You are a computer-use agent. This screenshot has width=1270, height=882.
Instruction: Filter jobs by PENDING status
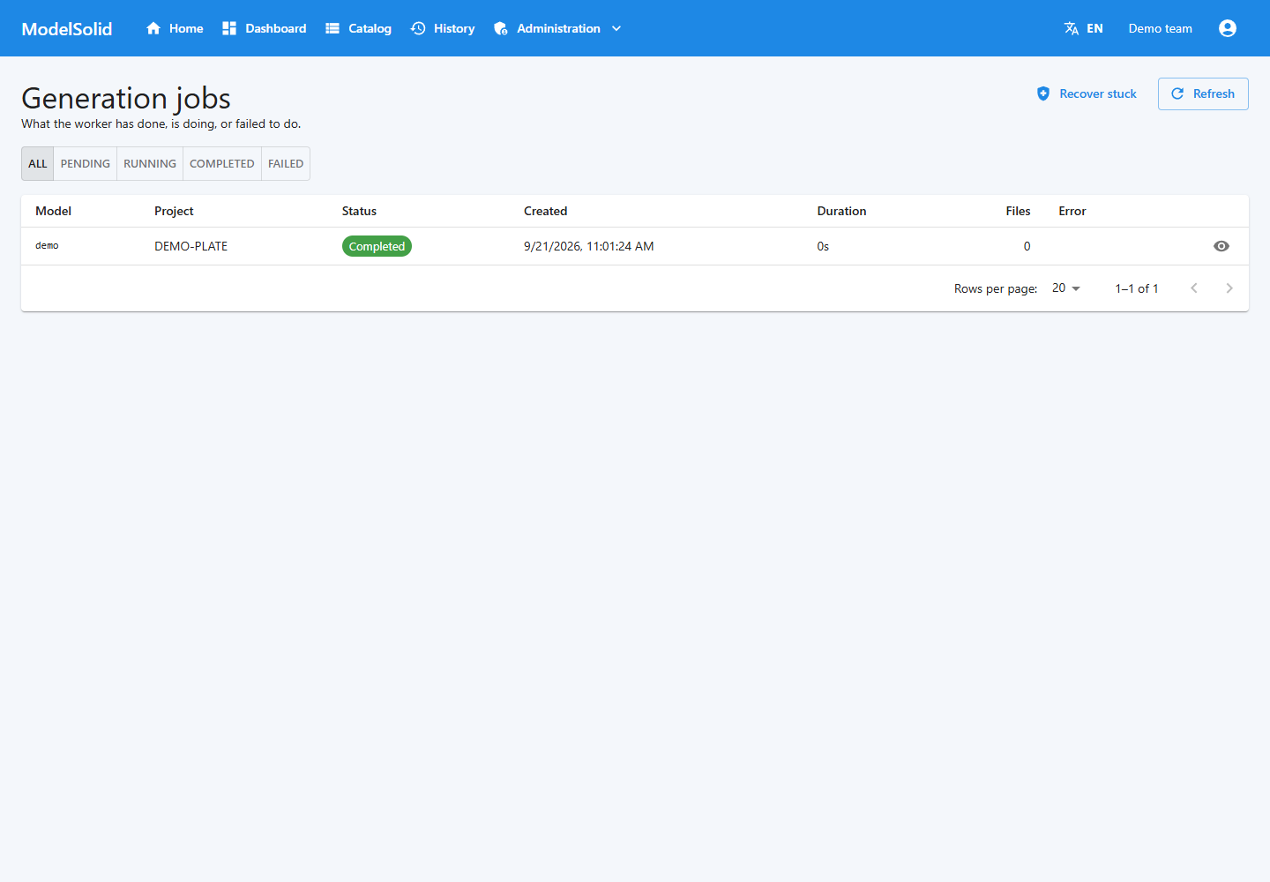click(x=86, y=164)
